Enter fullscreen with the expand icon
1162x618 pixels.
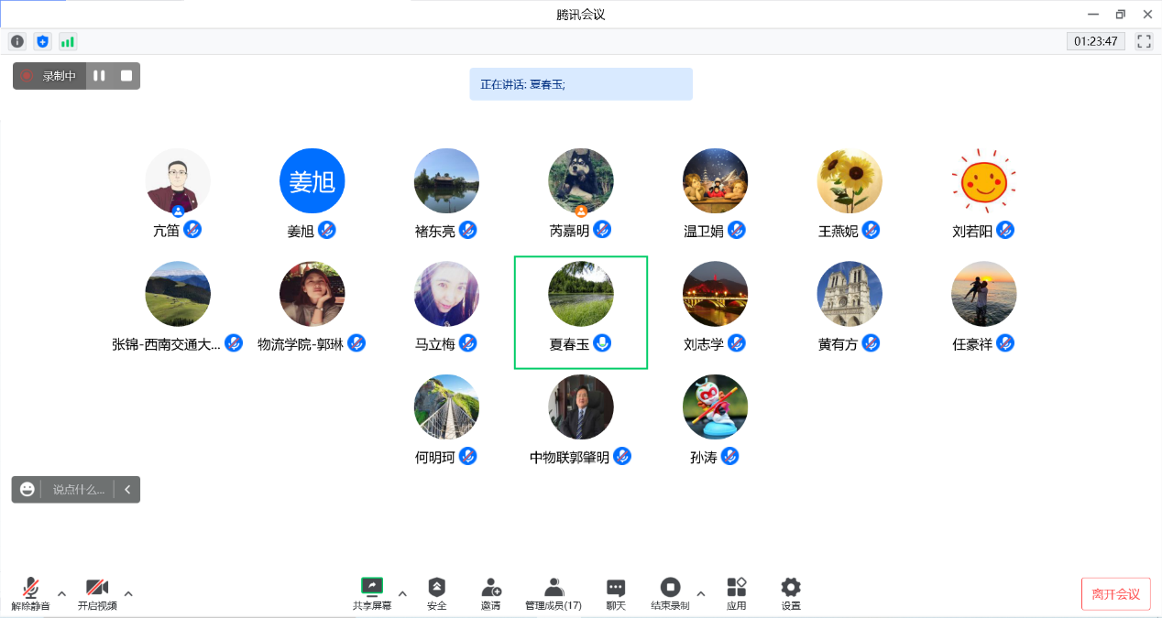tap(1144, 41)
